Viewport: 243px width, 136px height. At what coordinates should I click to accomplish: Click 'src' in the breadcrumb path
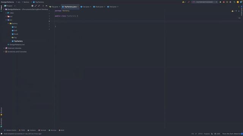click(x=19, y=2)
